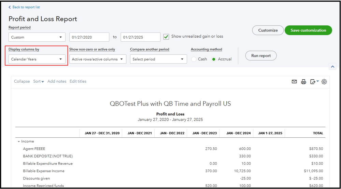Viewport: 341px width, 189px height.
Task: Click the start date field 01/27/2020
Action: click(89, 37)
